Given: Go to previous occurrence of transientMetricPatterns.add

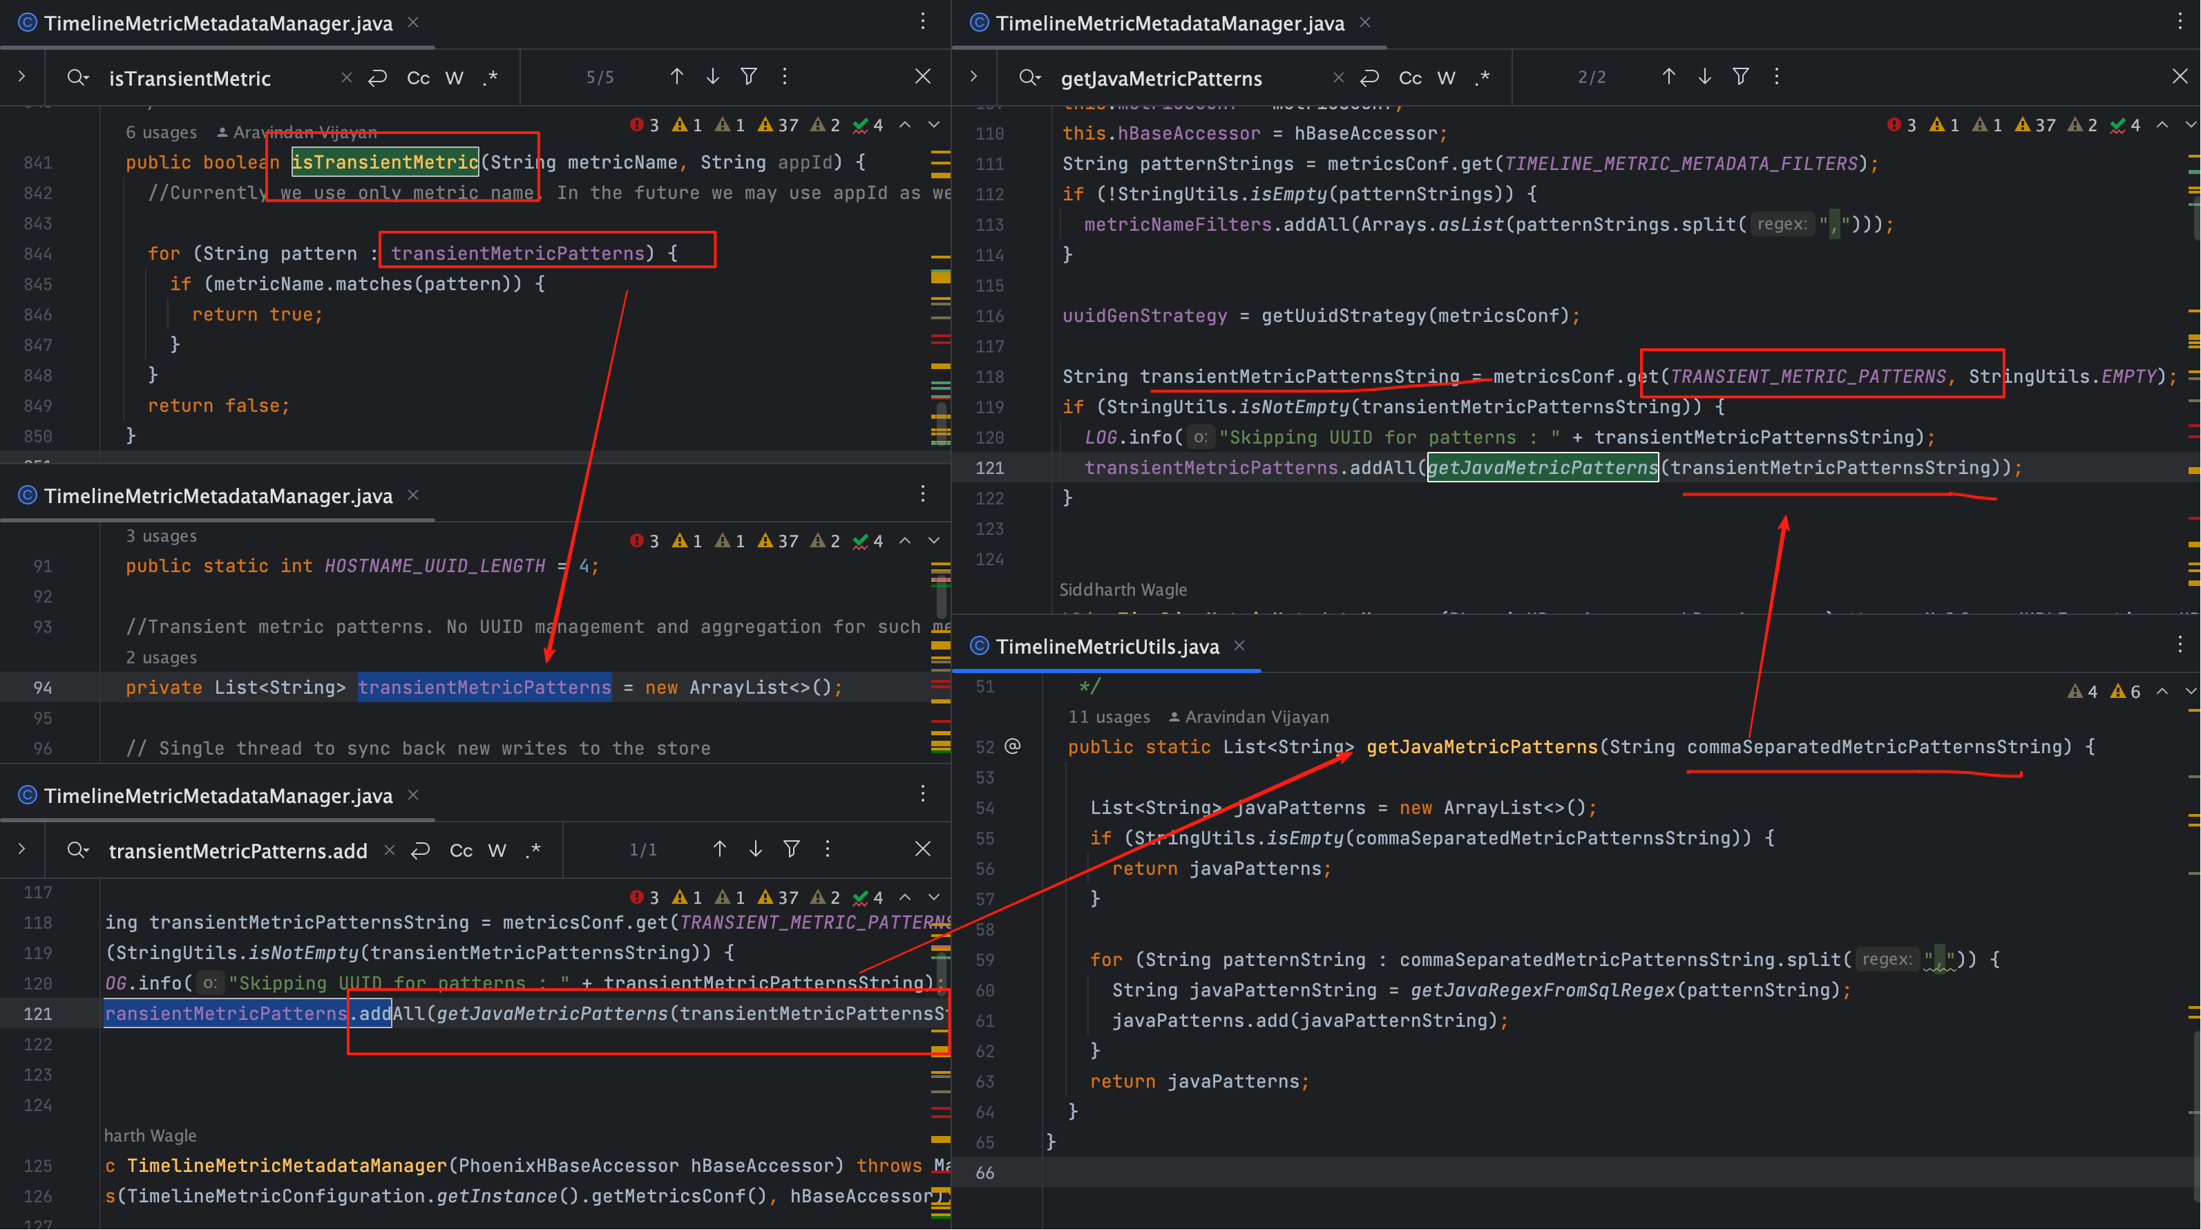Looking at the screenshot, I should (x=719, y=849).
